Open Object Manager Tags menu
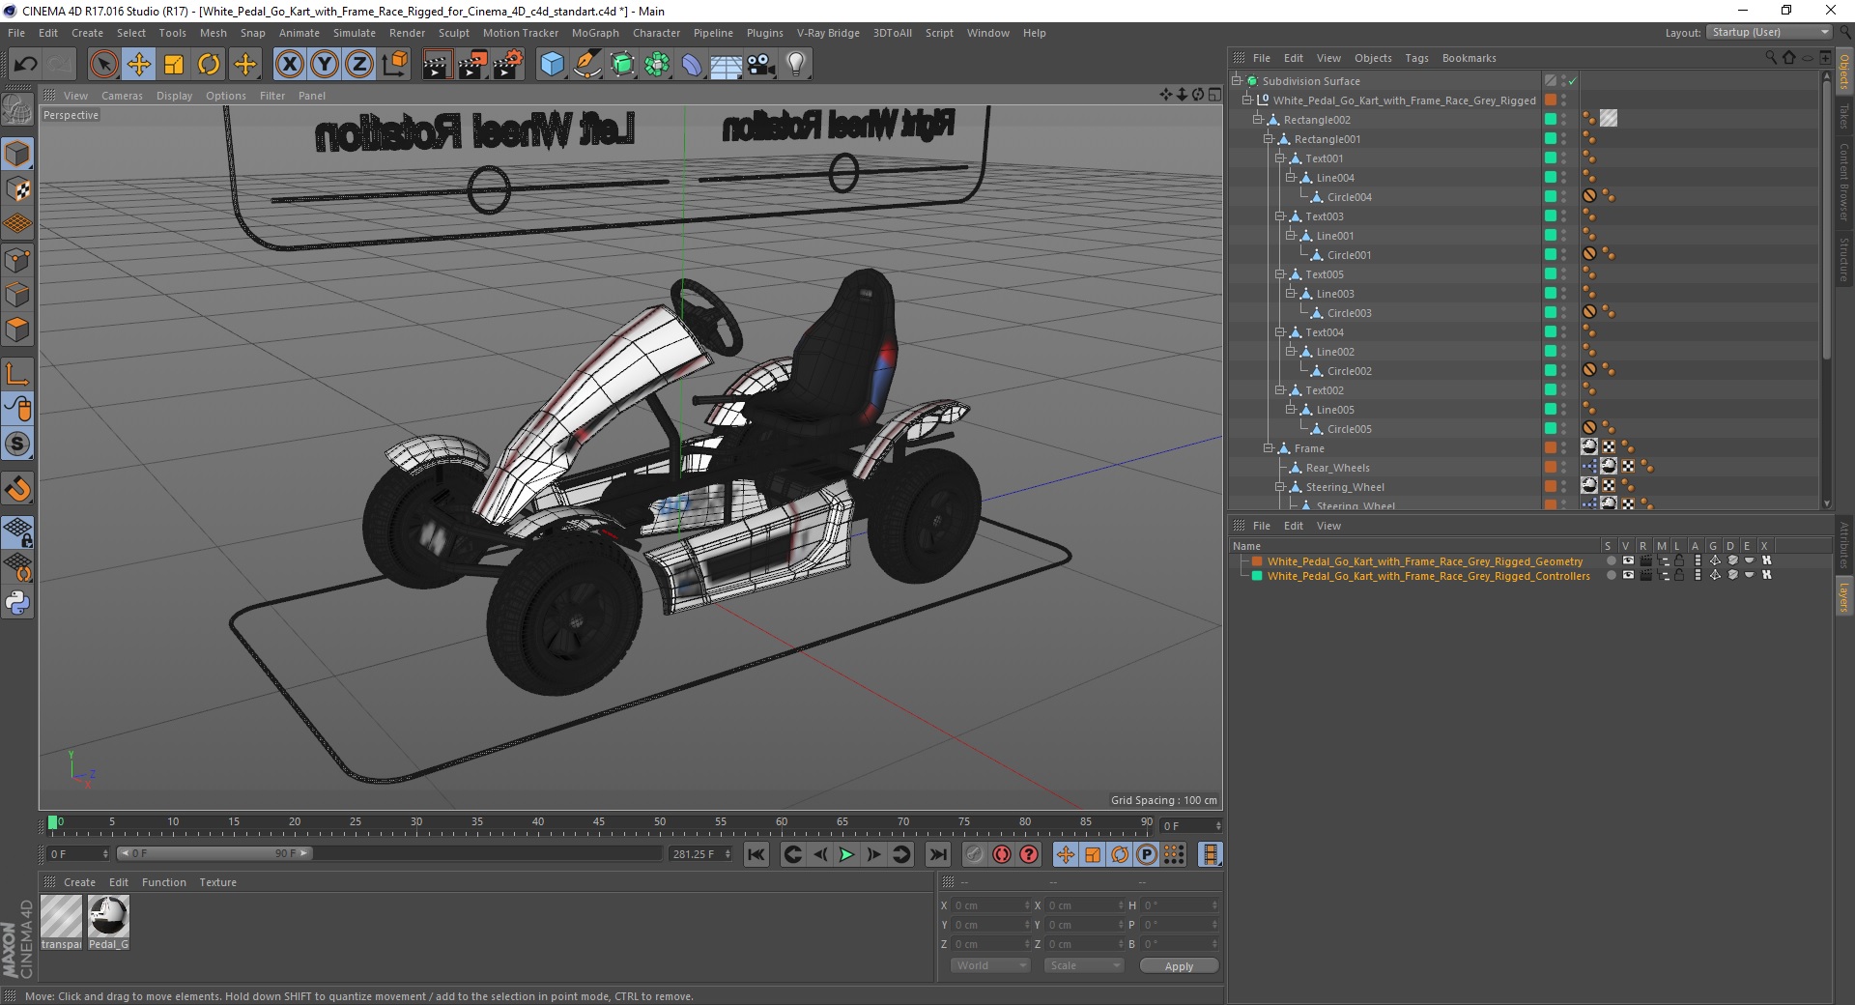Viewport: 1855px width, 1005px height. [x=1416, y=58]
